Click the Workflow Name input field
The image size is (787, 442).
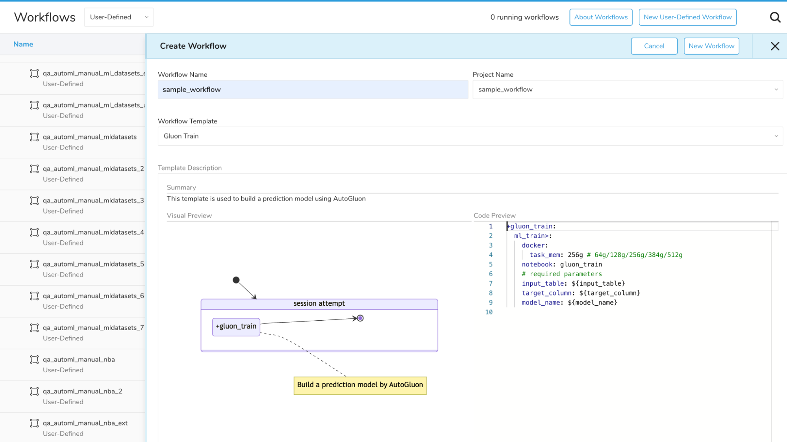pyautogui.click(x=313, y=90)
